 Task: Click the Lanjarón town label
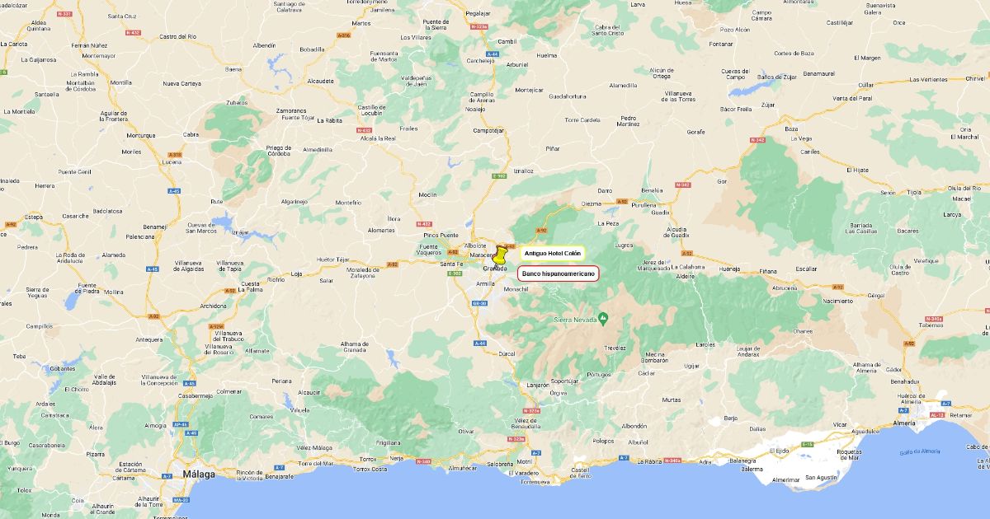coord(538,385)
